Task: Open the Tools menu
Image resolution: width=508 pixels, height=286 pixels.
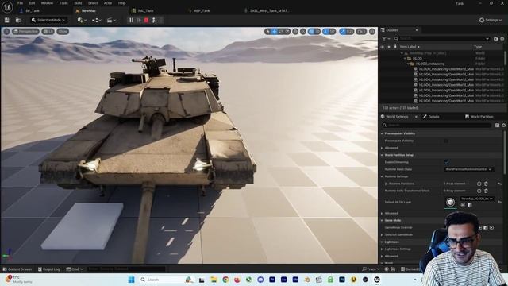Action: [x=63, y=3]
